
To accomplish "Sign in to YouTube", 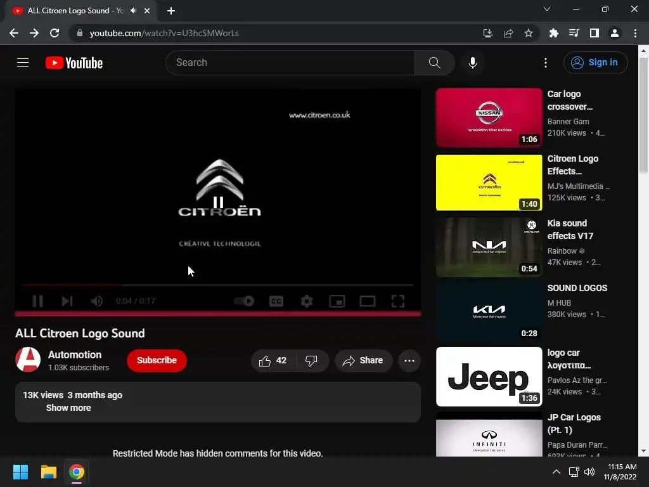I will (595, 63).
